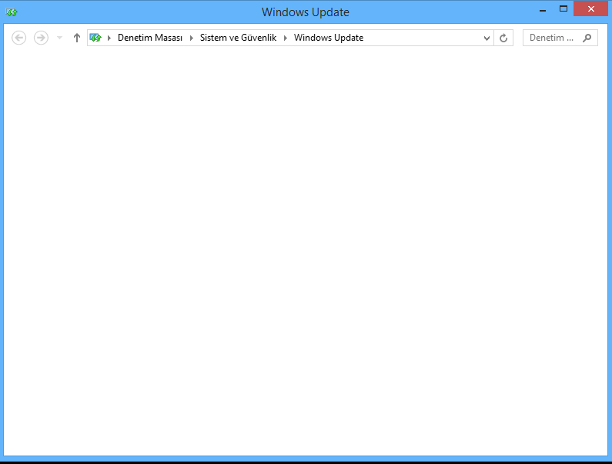Select Windows Update breadcrumb
Screen dimensions: 612x464
pos(329,38)
